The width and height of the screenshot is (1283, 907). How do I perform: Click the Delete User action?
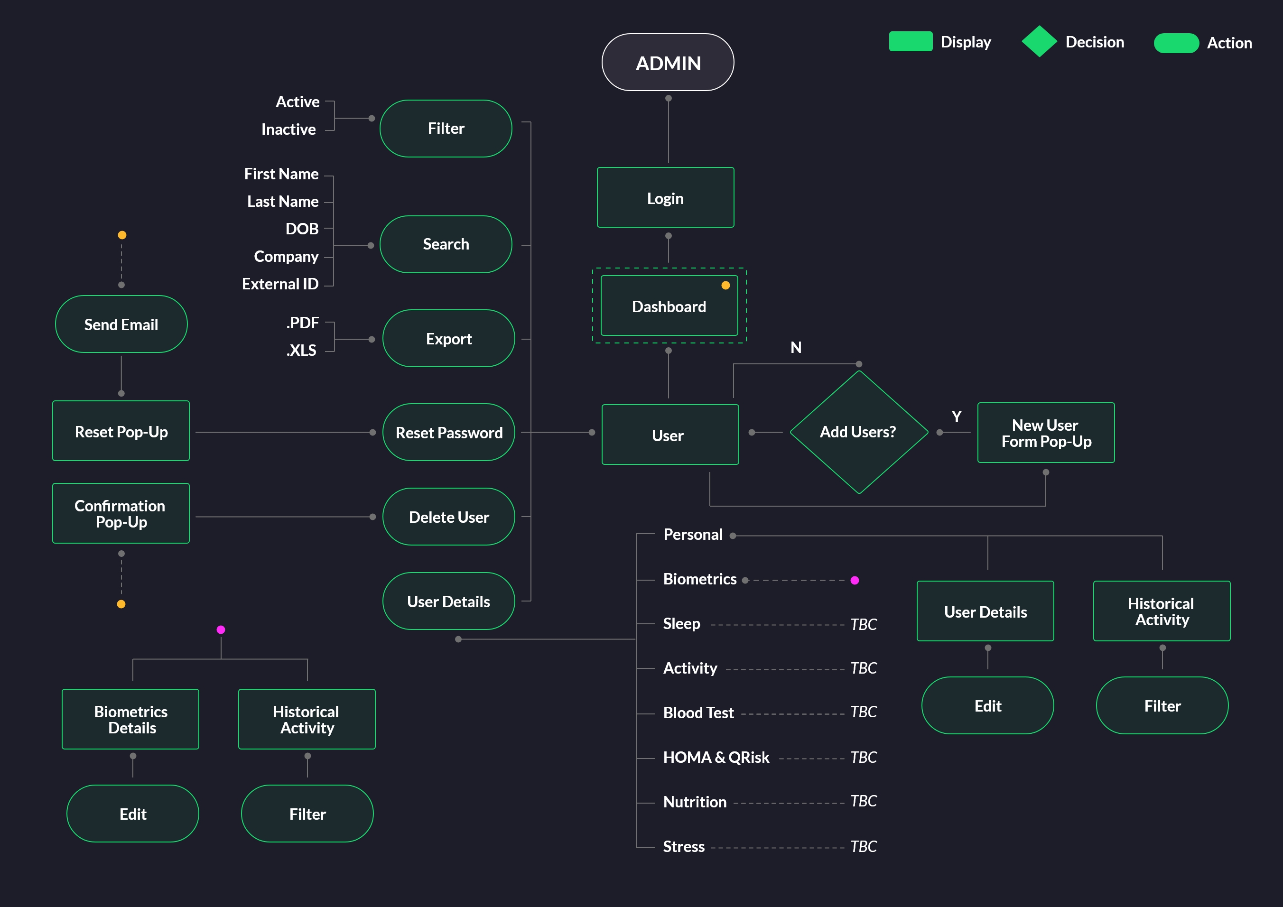point(449,517)
